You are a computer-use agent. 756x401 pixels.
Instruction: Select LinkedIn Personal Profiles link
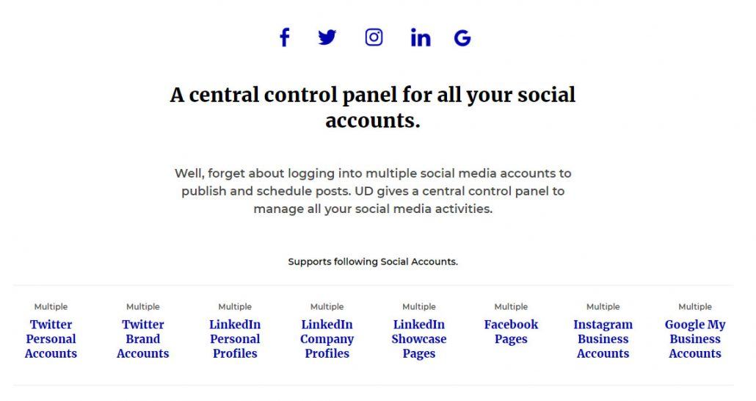point(235,339)
